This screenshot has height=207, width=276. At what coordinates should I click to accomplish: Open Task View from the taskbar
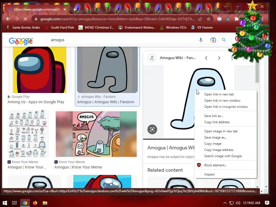click(15, 203)
